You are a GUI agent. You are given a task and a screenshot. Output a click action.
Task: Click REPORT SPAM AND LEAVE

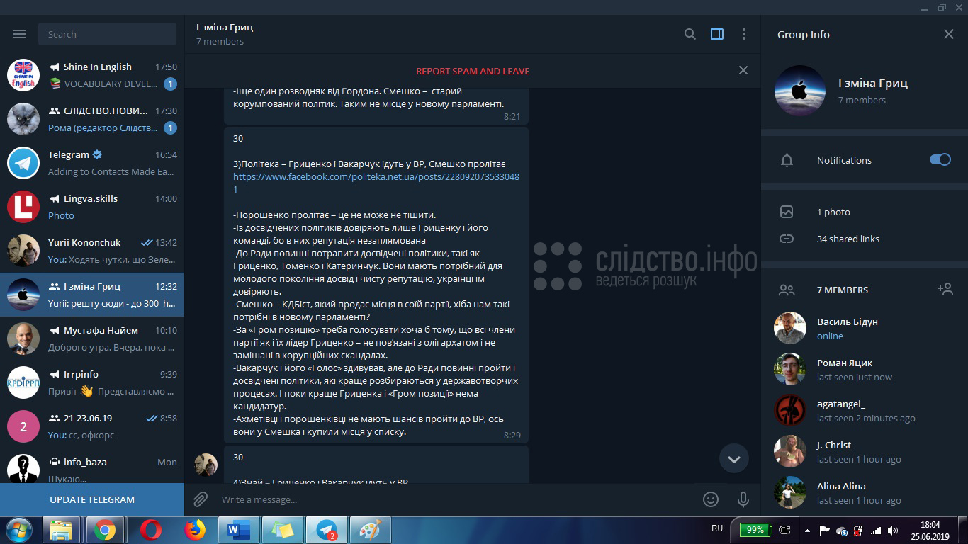point(473,71)
